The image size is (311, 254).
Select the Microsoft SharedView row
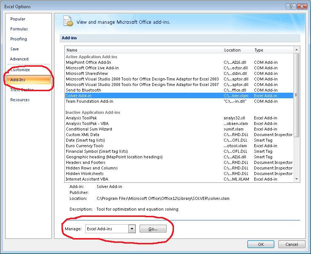(179, 73)
